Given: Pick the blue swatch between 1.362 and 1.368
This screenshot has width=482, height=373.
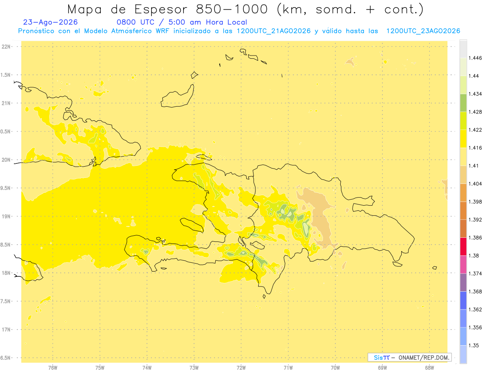Looking at the screenshot, I should point(463,300).
